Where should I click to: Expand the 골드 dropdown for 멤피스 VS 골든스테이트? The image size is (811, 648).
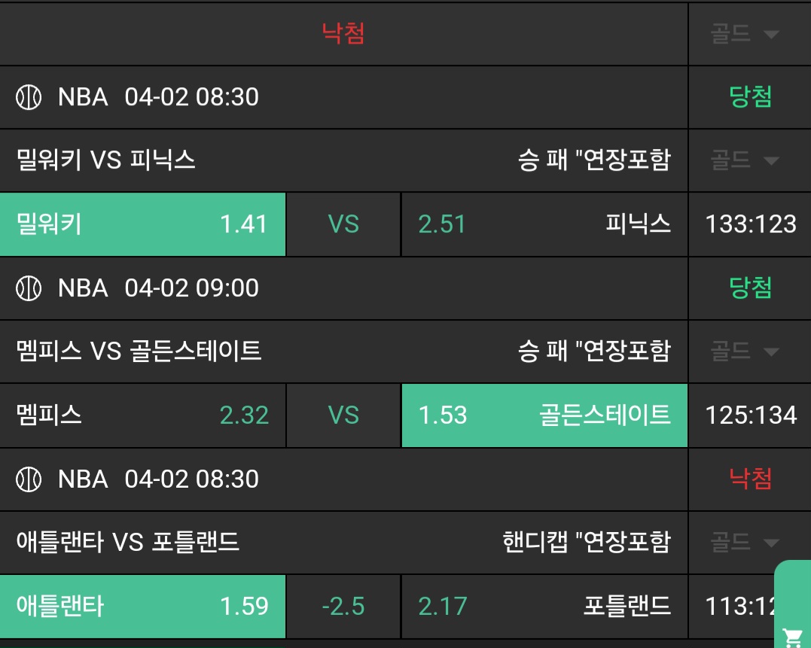(x=744, y=351)
